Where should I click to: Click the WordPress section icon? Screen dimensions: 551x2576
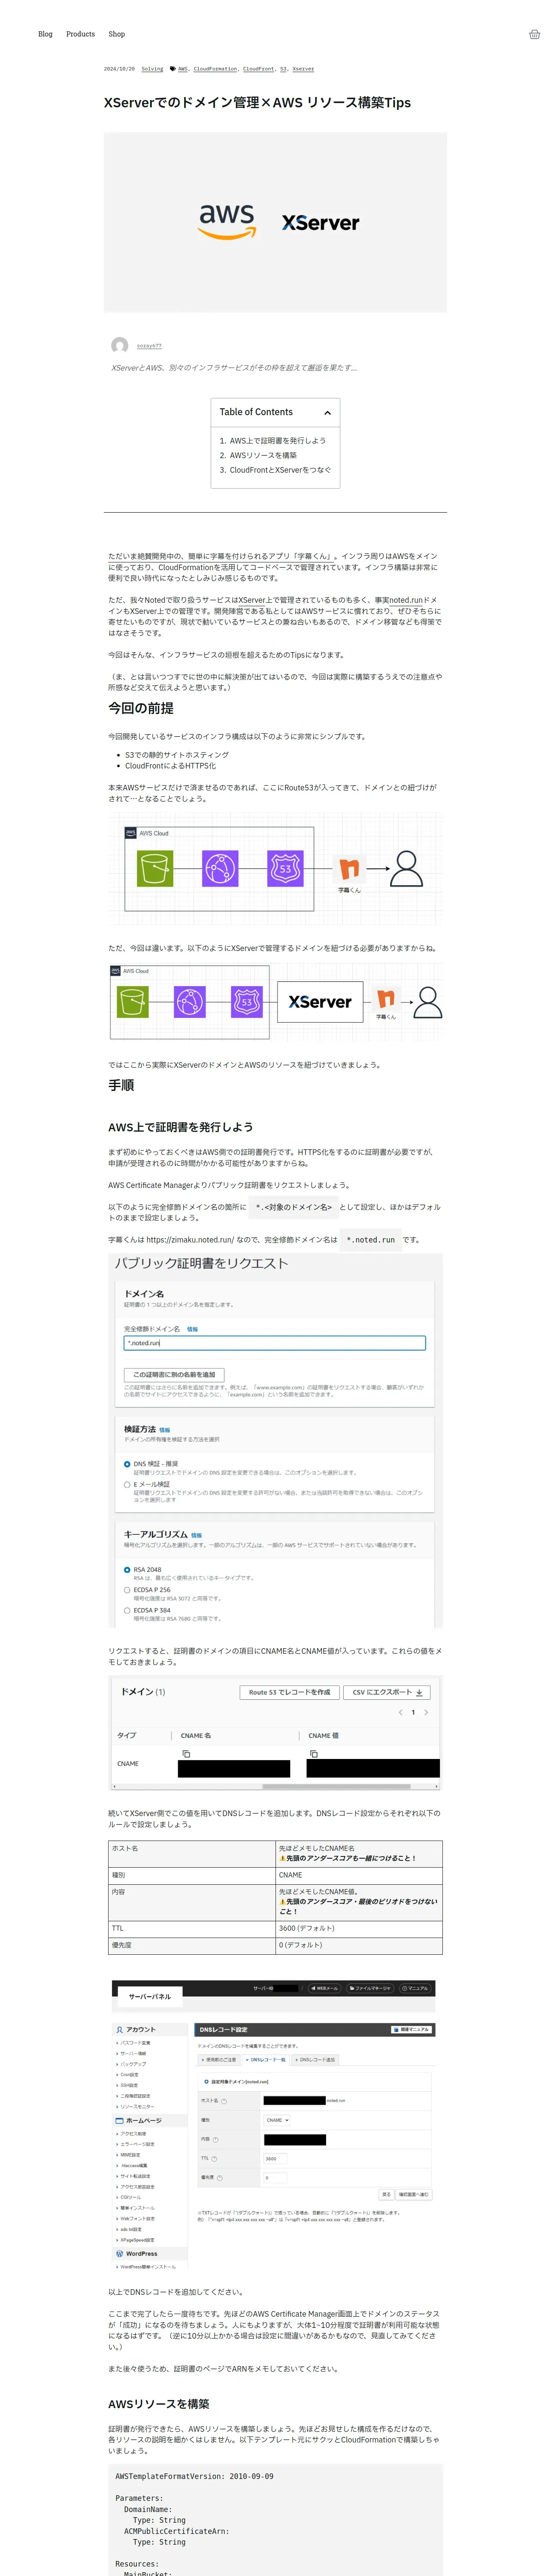[120, 2254]
